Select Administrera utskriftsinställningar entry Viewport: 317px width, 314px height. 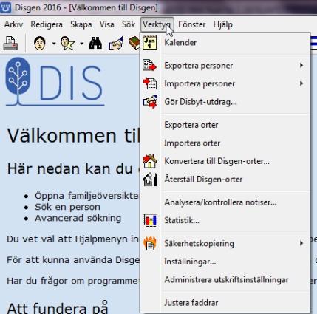coord(225,280)
